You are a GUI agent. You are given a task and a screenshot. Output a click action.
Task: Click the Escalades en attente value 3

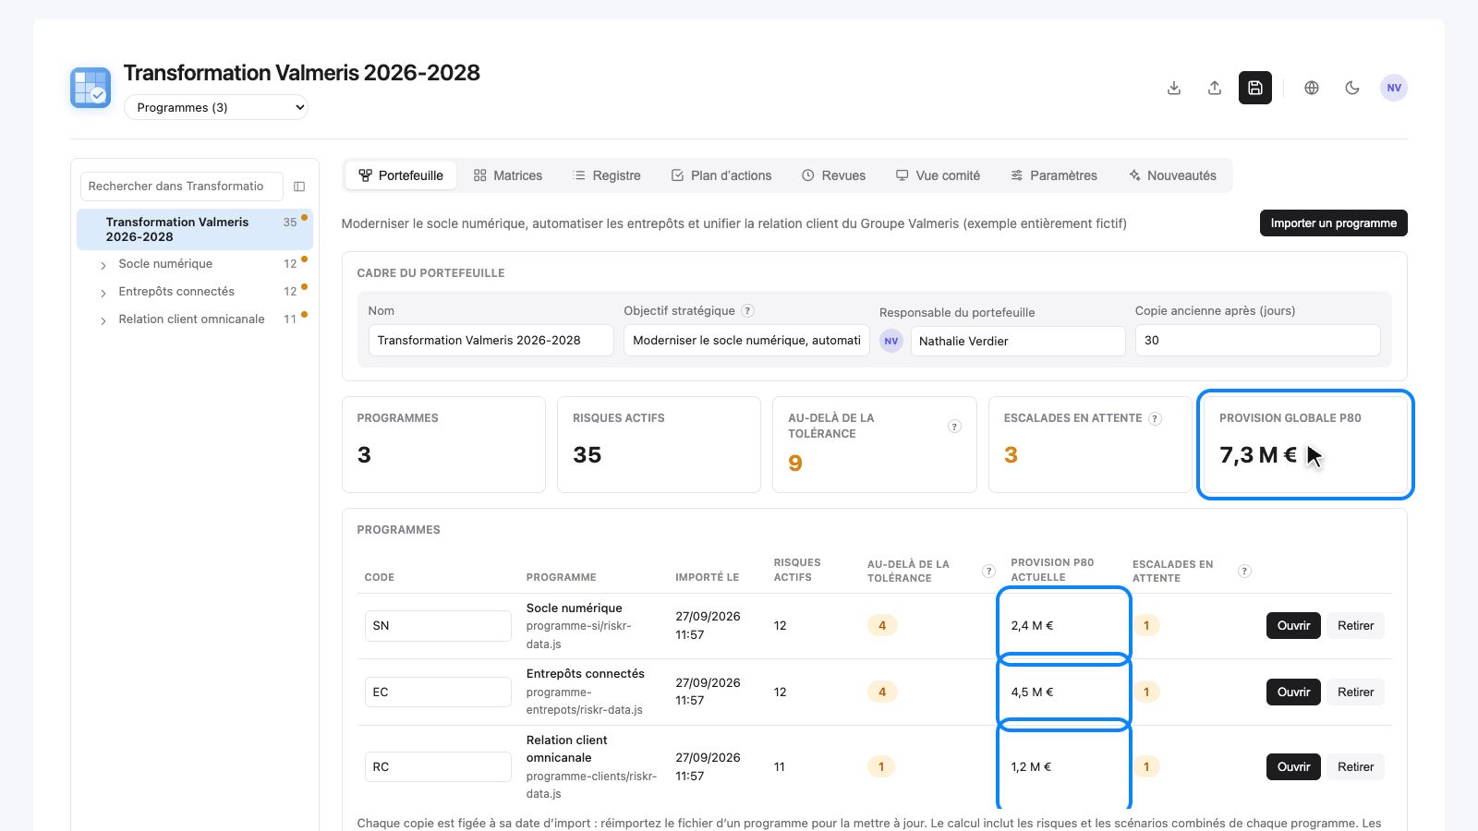coord(1011,455)
